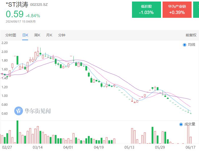Click the partially visible third sector tile

pyautogui.click(x=196, y=10)
